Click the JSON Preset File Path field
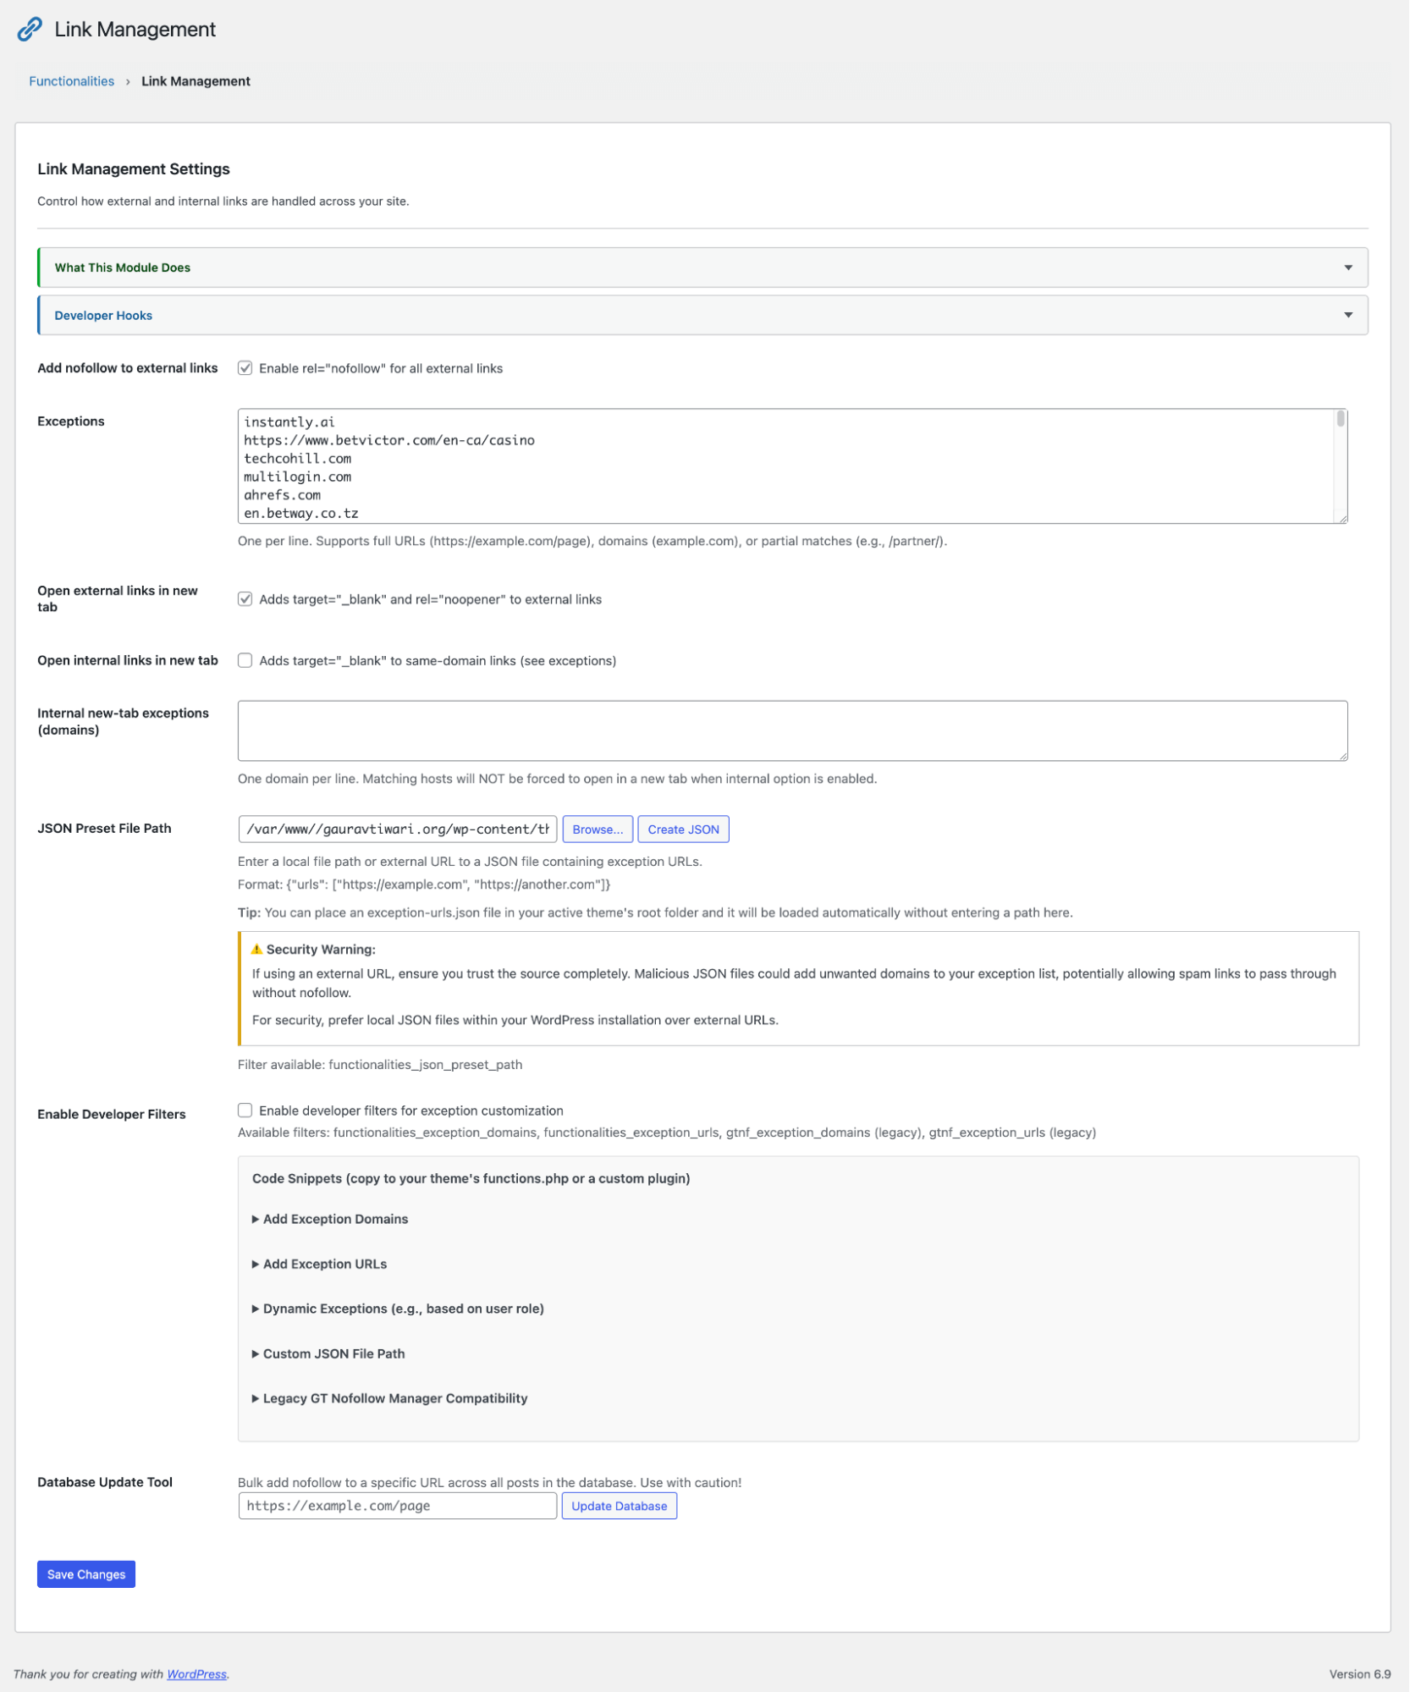This screenshot has width=1410, height=1692. [398, 829]
